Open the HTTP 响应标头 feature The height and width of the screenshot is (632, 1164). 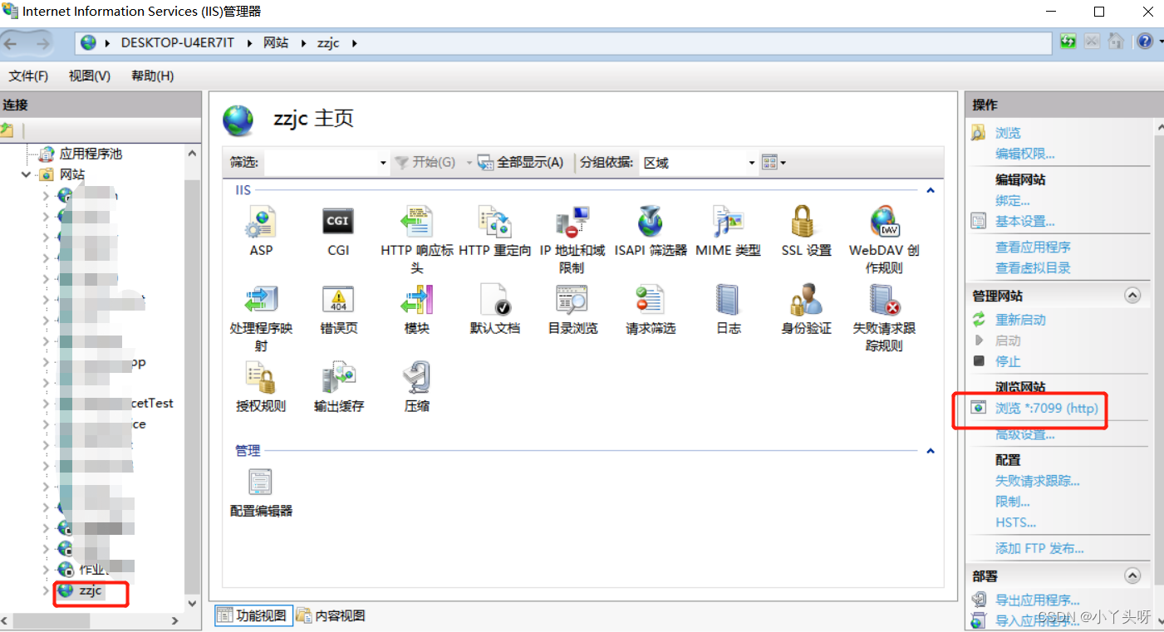(x=416, y=240)
